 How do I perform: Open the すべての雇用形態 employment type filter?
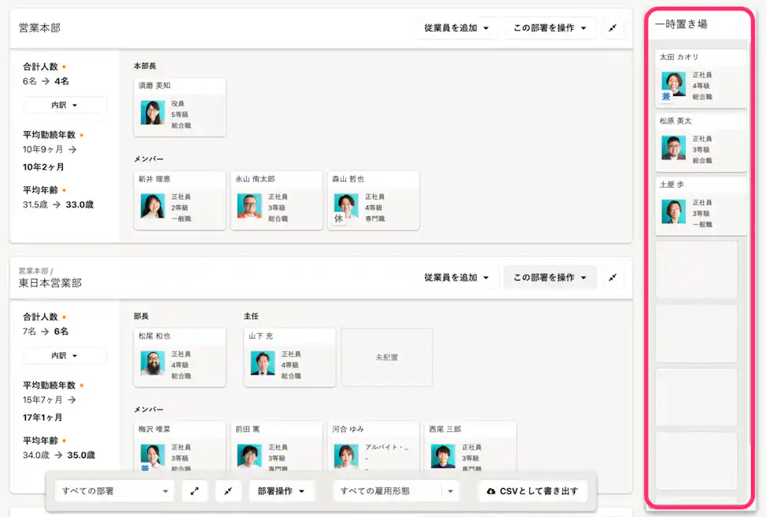(392, 490)
